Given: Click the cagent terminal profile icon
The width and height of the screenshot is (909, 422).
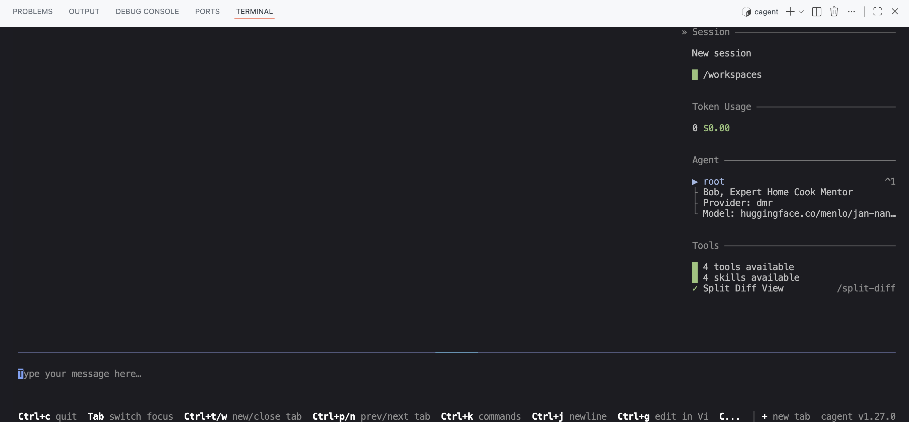Looking at the screenshot, I should [746, 12].
